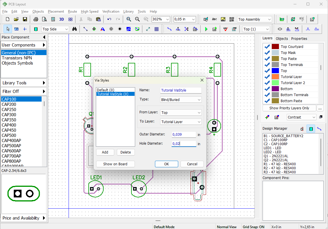
Task: Select the binoculars Find icon
Action: point(75,29)
